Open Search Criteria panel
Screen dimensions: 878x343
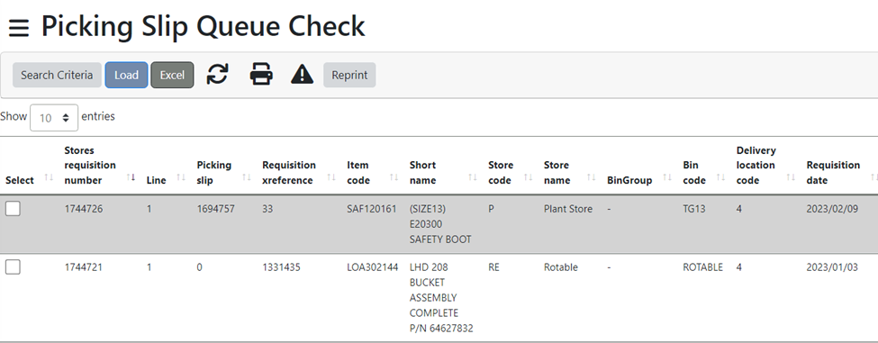(57, 75)
